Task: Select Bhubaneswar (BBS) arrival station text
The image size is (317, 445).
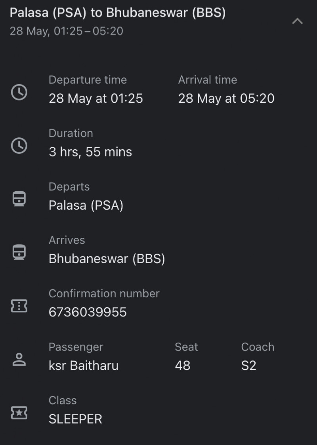Action: pos(107,259)
